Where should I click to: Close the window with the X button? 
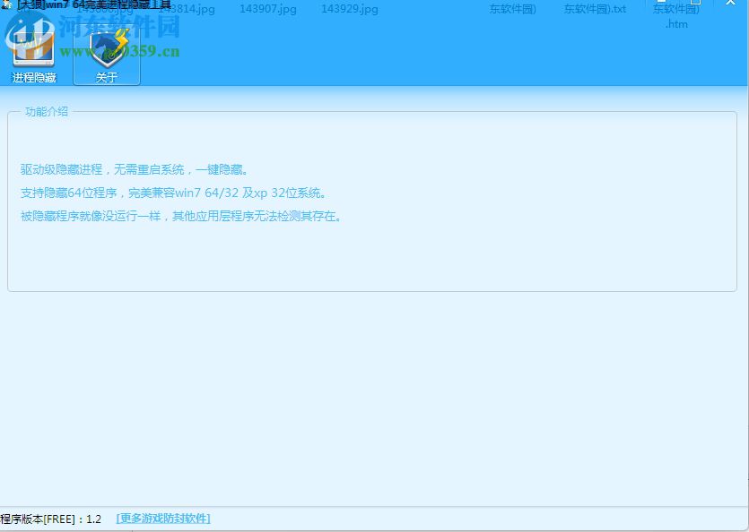click(730, 3)
